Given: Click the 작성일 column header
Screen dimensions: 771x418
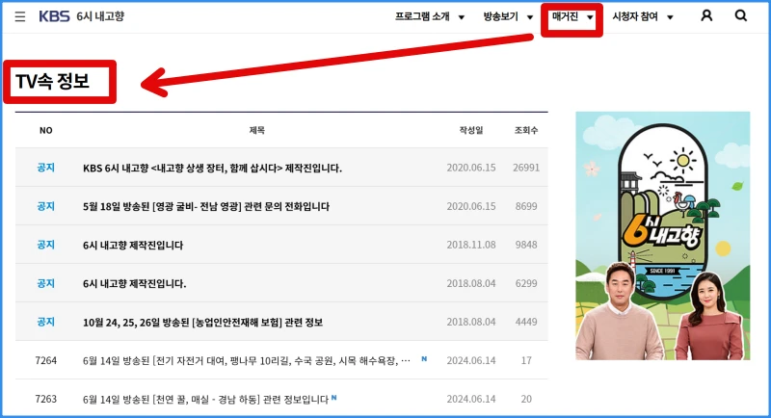Looking at the screenshot, I should point(471,130).
